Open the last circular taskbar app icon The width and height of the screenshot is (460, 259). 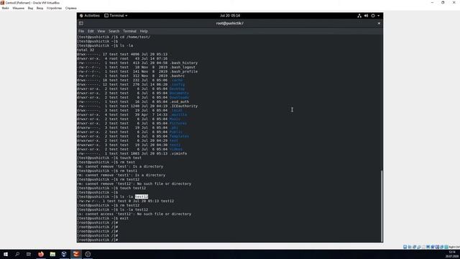click(88, 254)
